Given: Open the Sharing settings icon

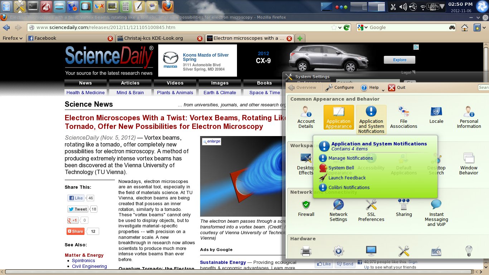Looking at the screenshot, I should [x=404, y=208].
